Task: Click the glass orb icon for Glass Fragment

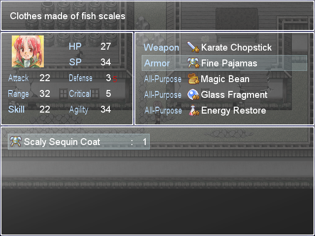Action: [x=193, y=94]
